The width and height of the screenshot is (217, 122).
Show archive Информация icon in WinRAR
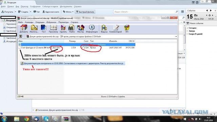point(92,28)
